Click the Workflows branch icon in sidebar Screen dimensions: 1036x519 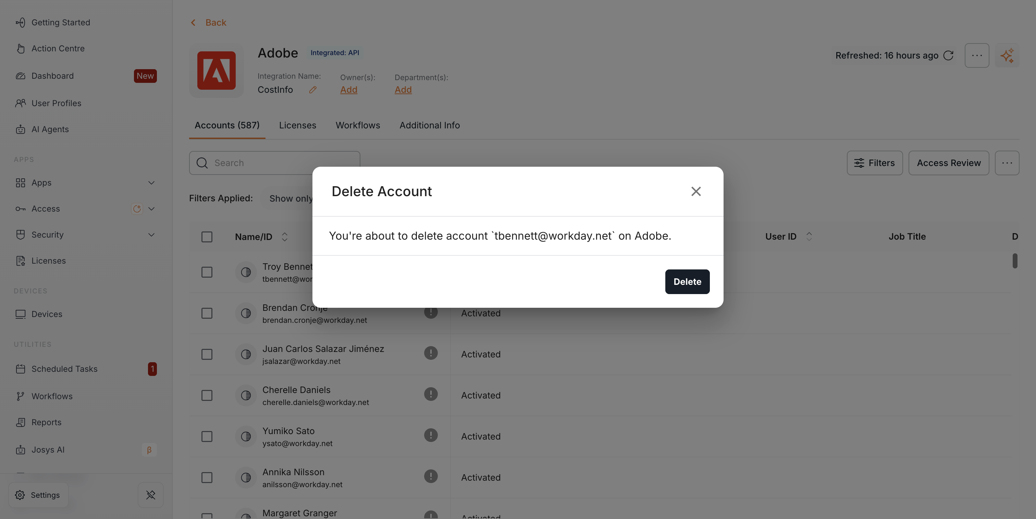pos(21,396)
